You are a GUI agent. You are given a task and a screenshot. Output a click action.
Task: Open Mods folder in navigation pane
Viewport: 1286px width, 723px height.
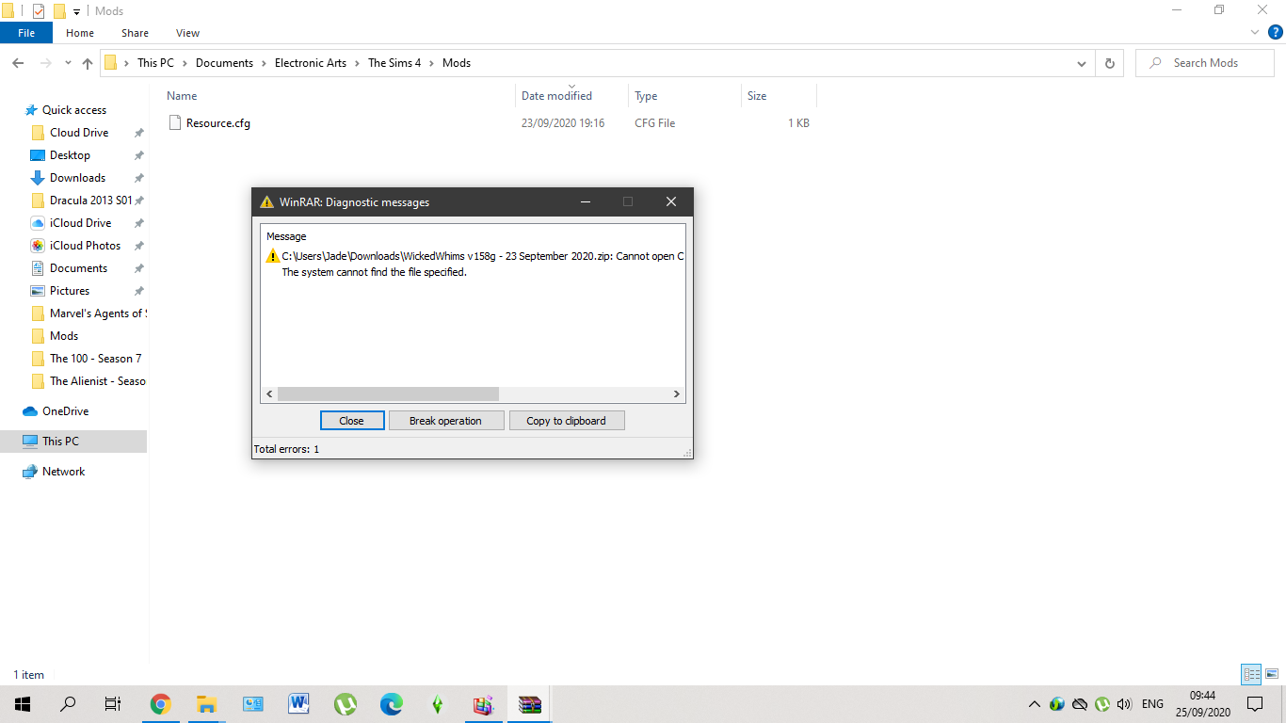(64, 336)
